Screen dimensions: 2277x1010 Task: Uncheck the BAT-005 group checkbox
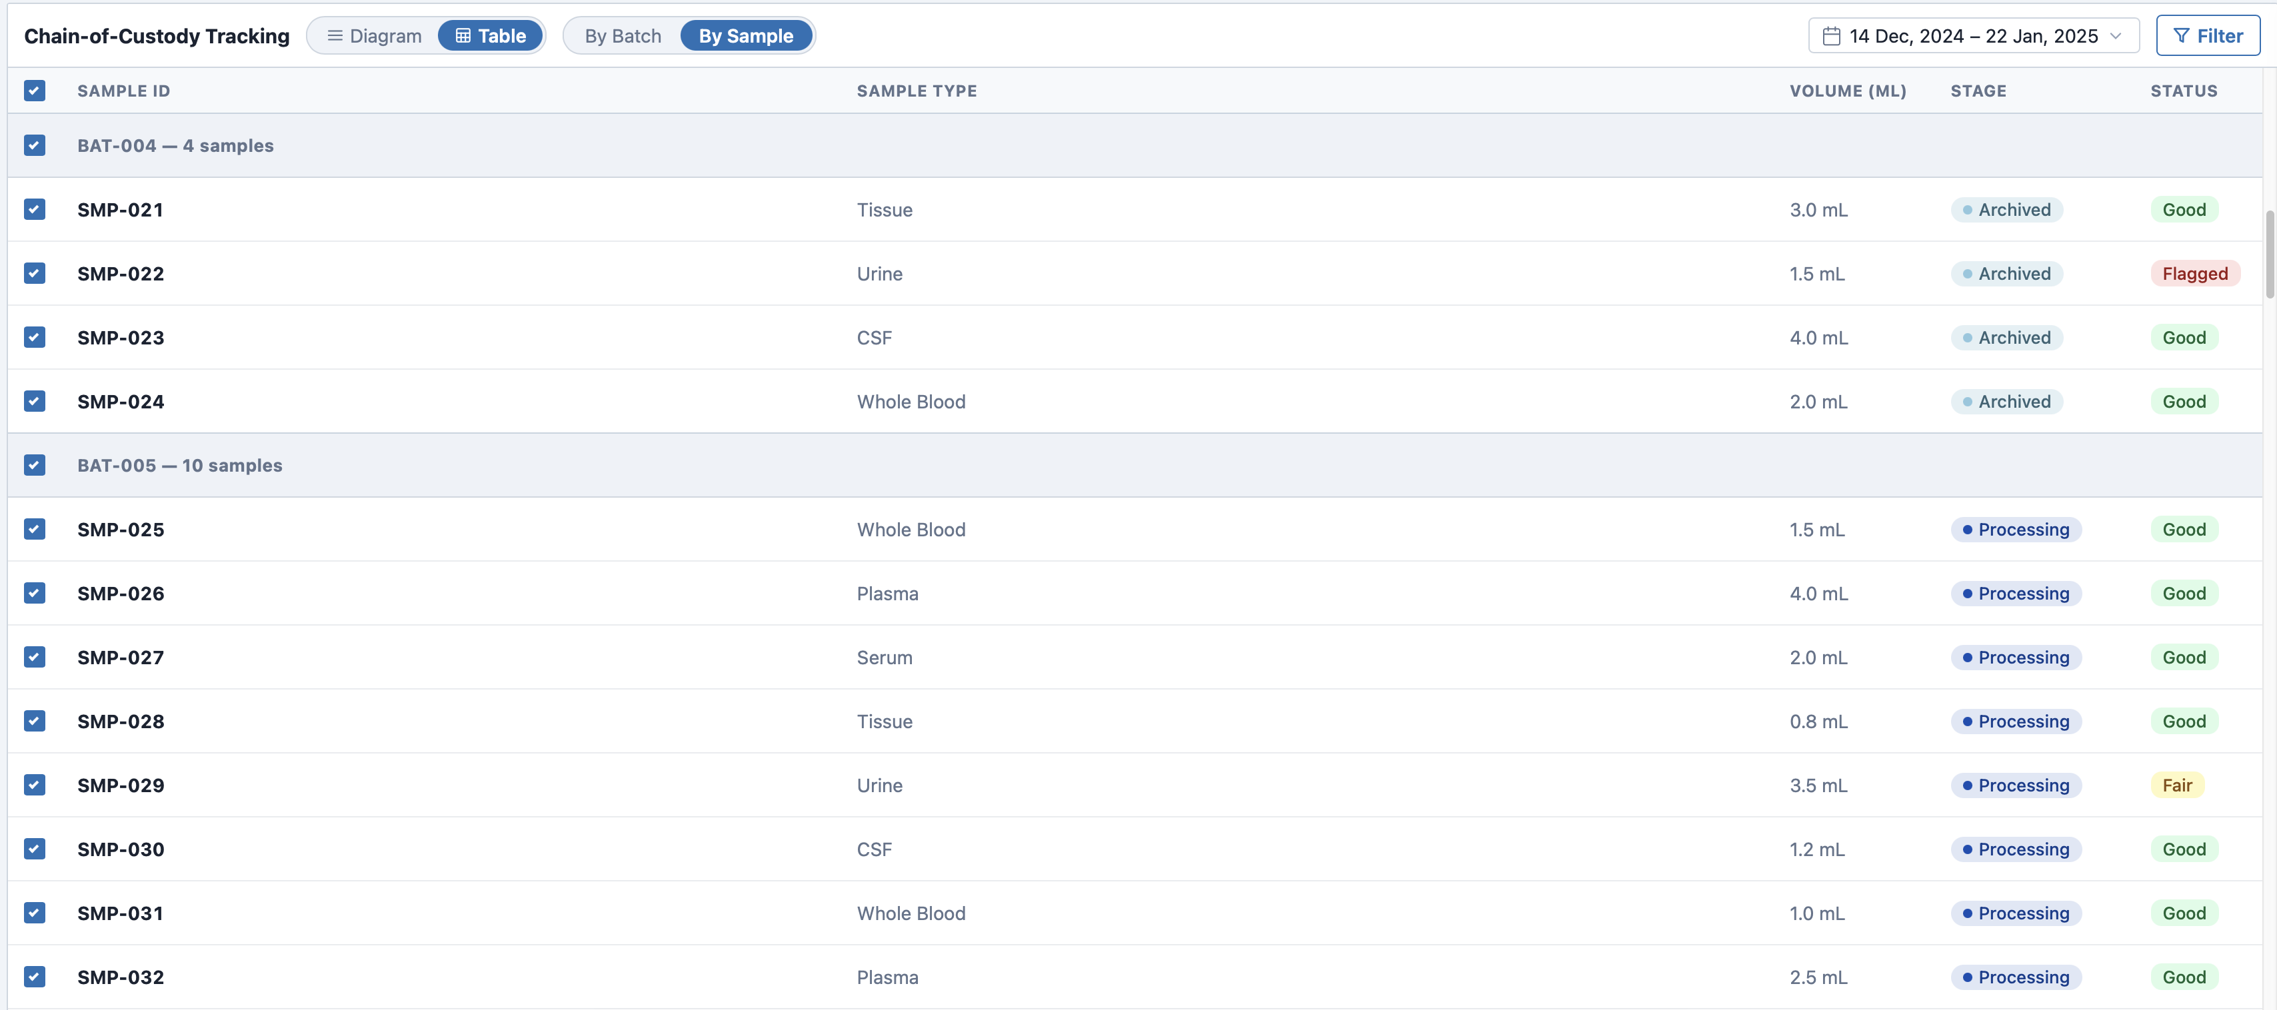[35, 466]
